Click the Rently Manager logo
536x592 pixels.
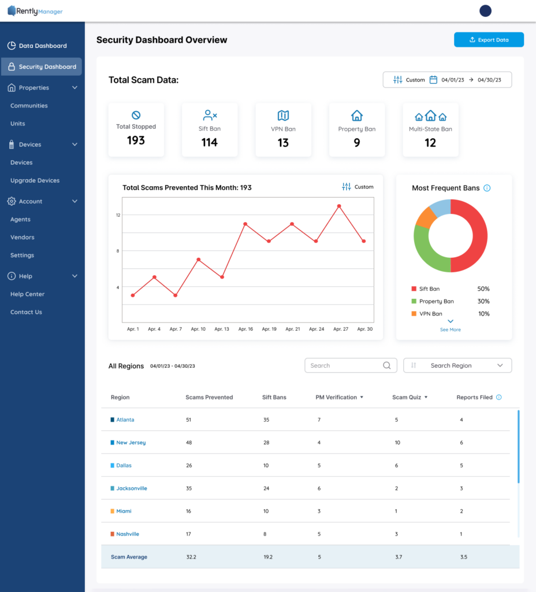[x=35, y=11]
